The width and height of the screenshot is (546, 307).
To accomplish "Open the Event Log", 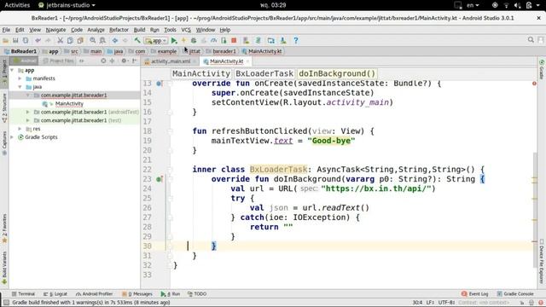I will tap(474, 294).
